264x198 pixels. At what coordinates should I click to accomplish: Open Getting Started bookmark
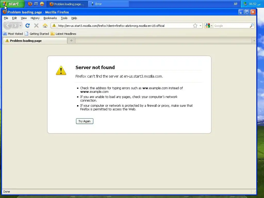tap(37, 34)
